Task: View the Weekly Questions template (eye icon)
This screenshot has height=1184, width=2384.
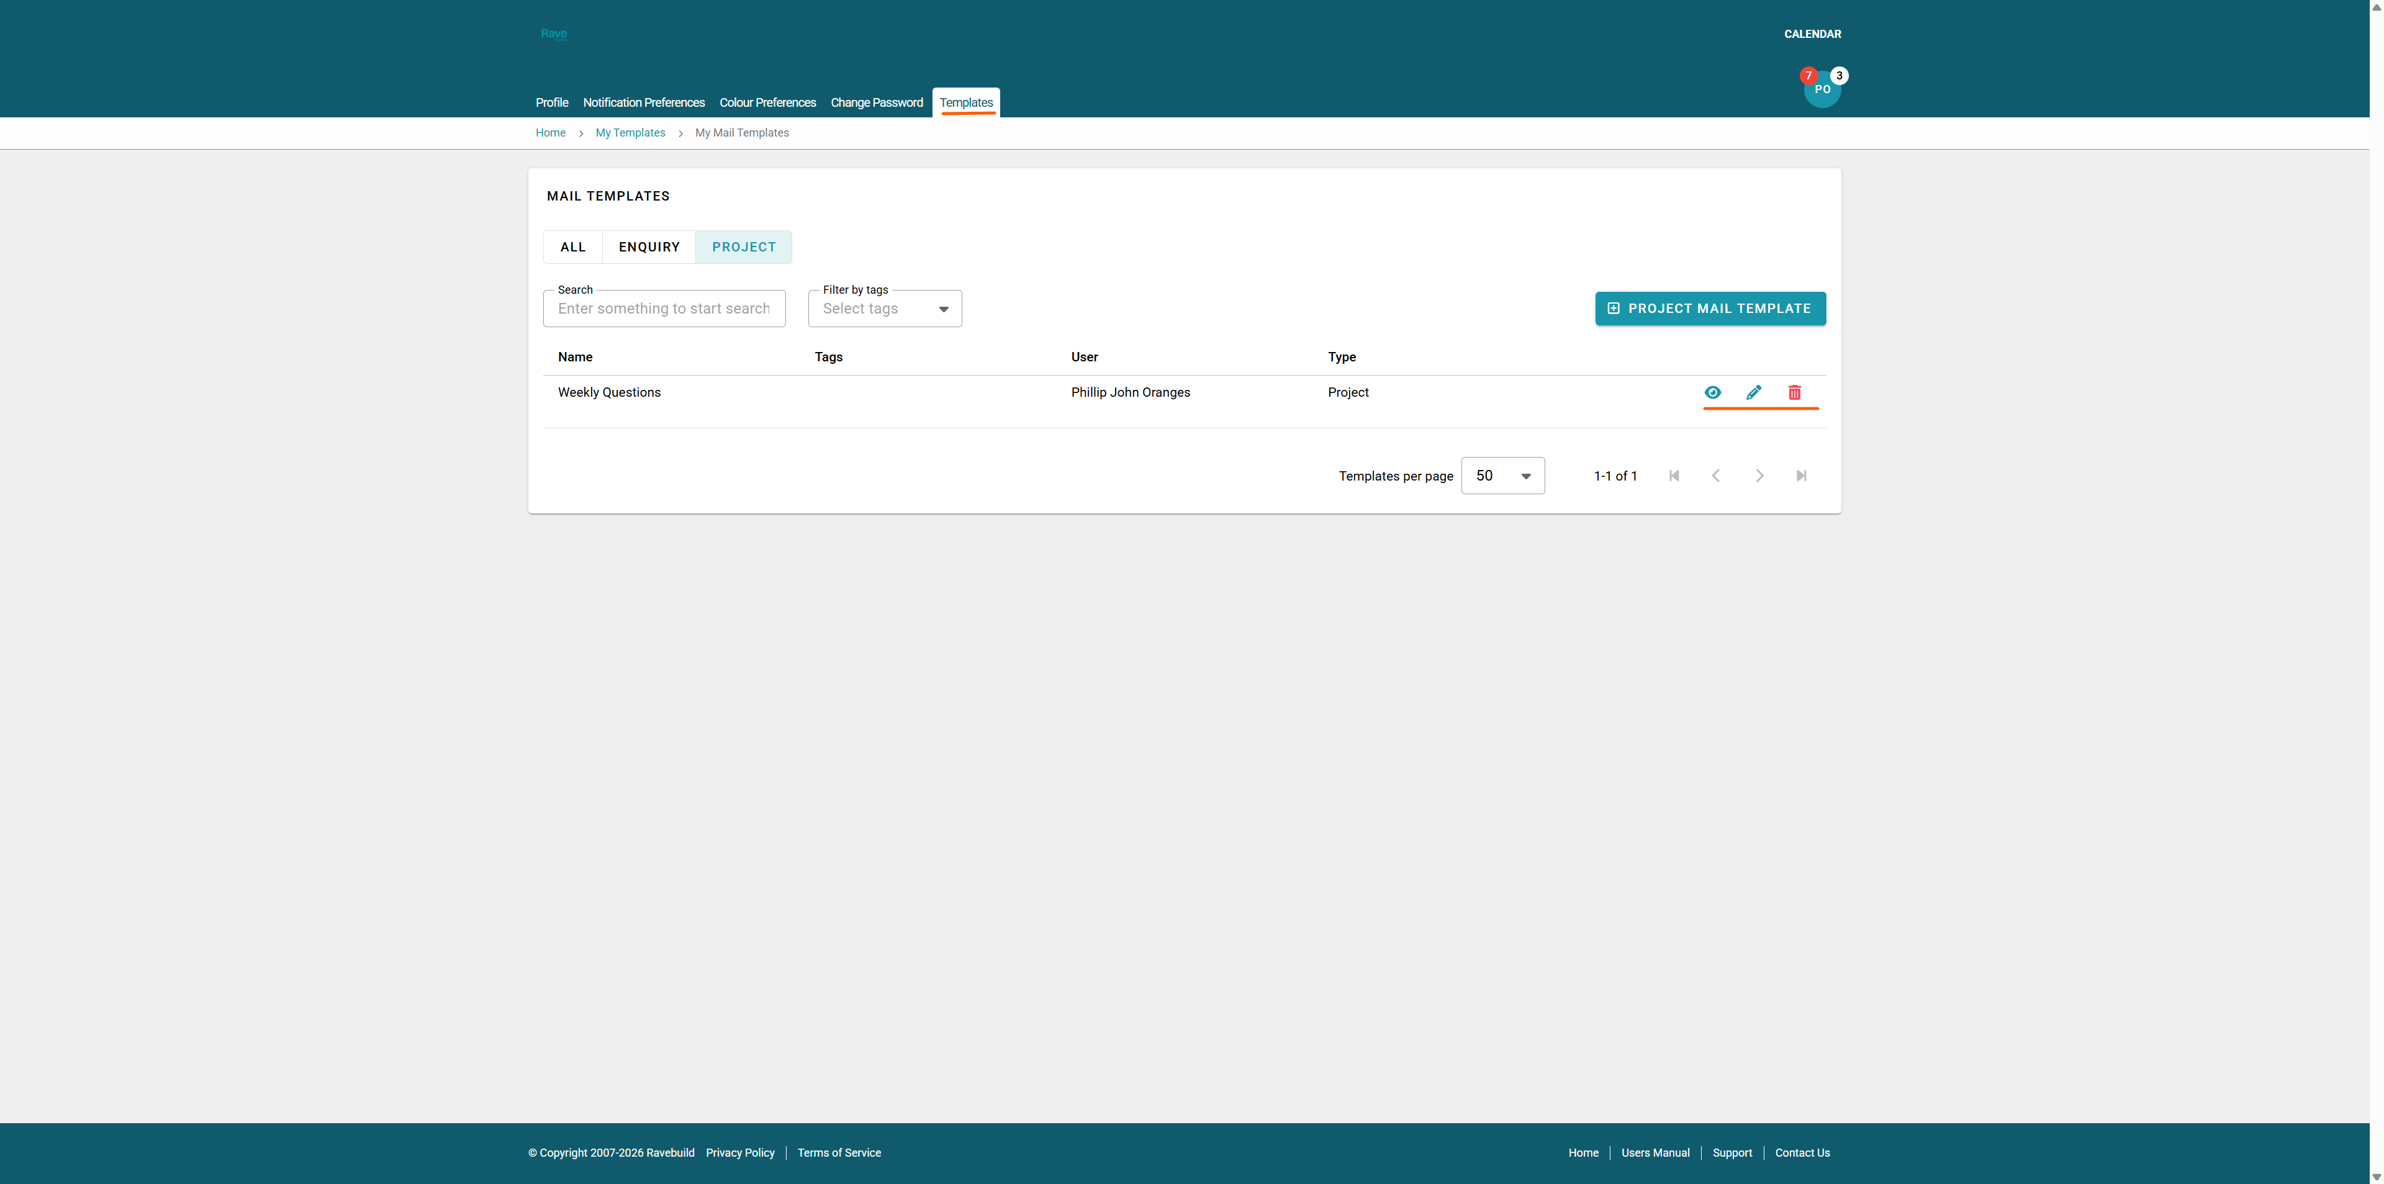Action: coord(1712,392)
